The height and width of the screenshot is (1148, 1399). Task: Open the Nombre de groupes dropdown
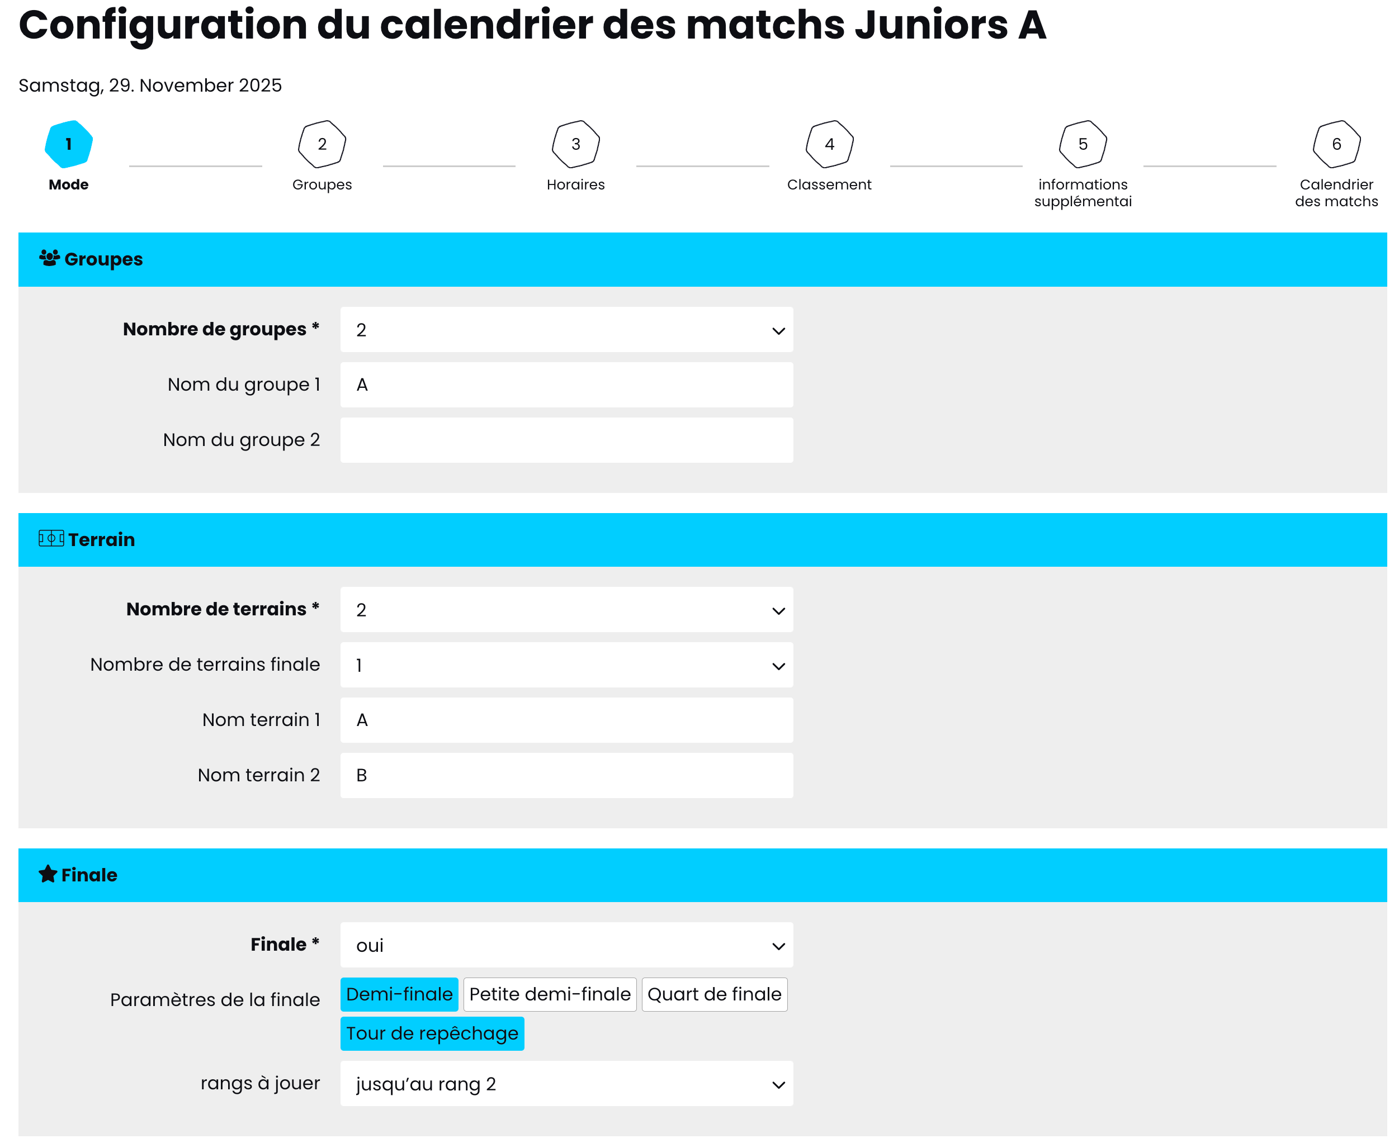(x=565, y=329)
